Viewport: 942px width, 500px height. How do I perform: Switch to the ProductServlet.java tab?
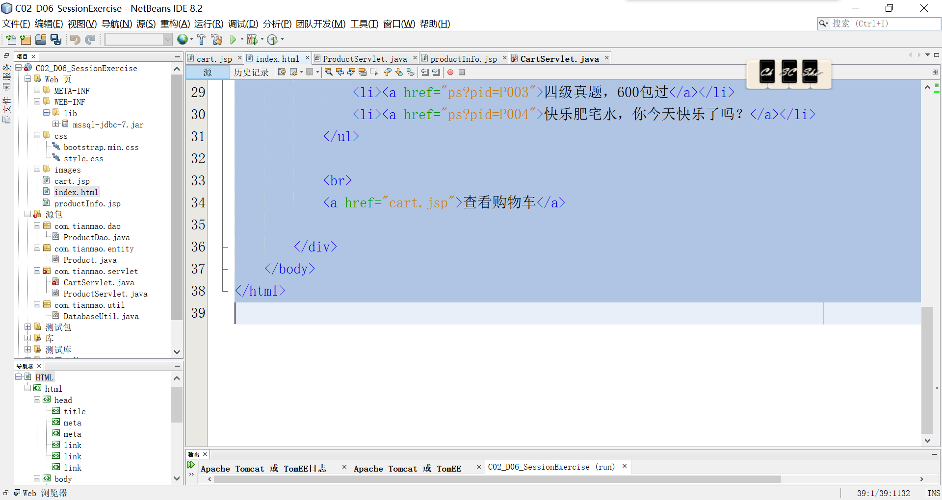tap(365, 59)
